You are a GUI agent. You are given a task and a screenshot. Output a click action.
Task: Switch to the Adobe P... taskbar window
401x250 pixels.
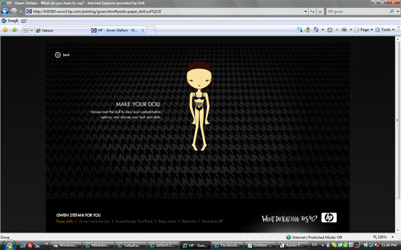292,245
